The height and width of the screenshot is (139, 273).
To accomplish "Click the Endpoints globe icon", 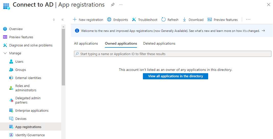I will (x=109, y=19).
